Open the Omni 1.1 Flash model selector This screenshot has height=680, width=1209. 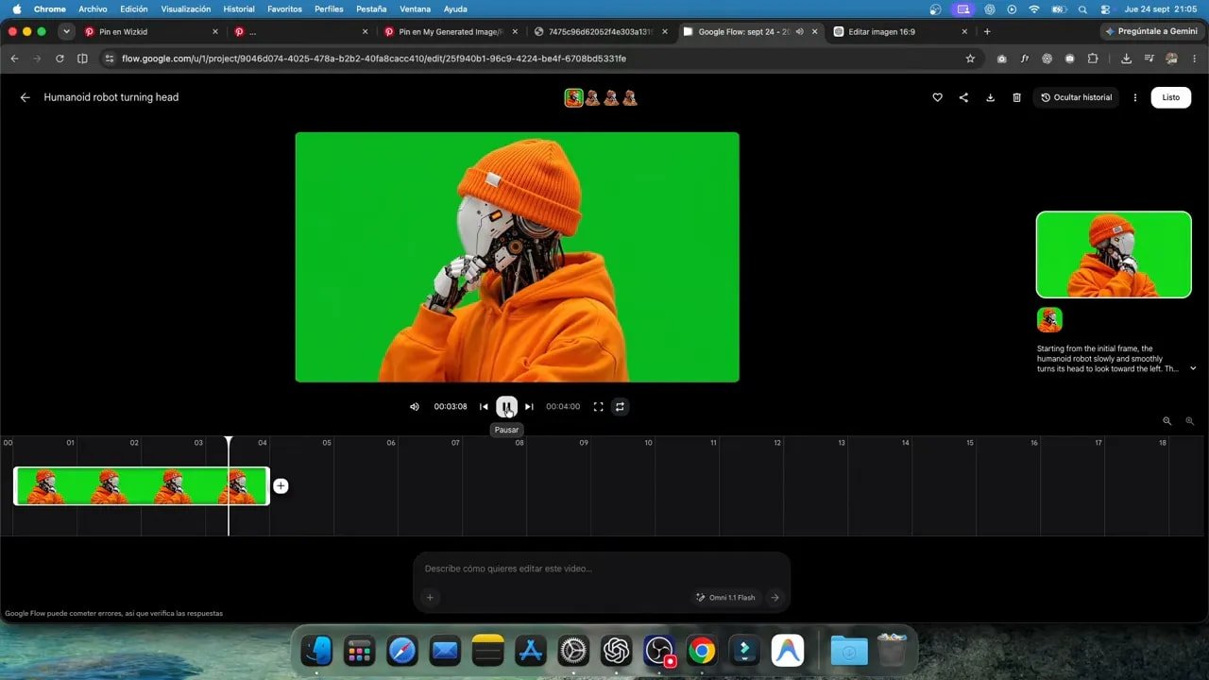tap(725, 597)
